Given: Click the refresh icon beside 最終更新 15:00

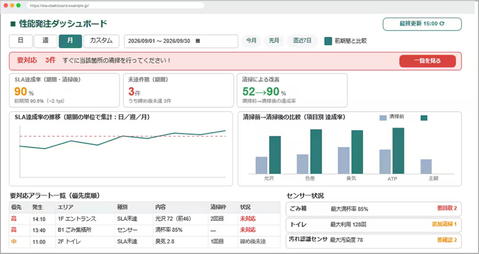Looking at the screenshot, I should pyautogui.click(x=442, y=24).
